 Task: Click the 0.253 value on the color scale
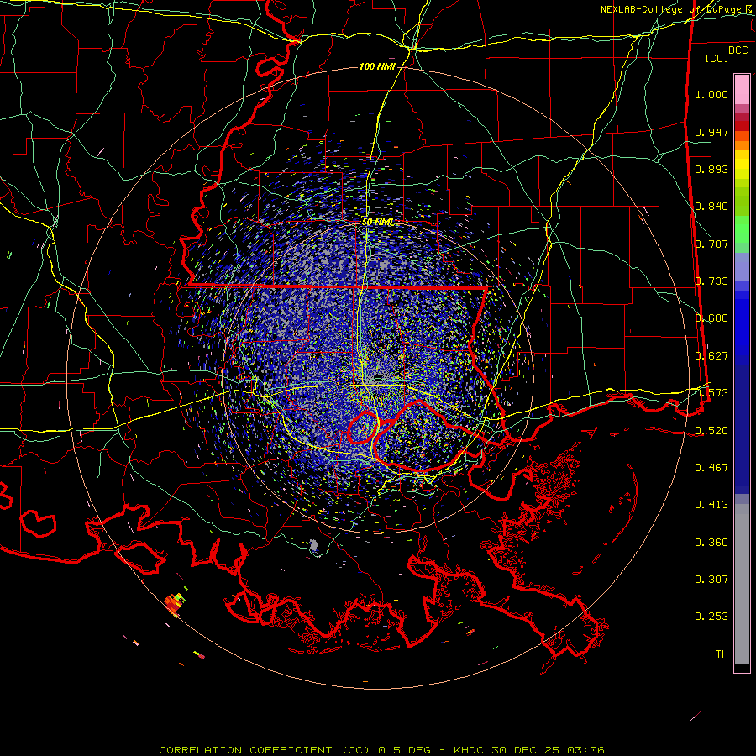(x=711, y=617)
